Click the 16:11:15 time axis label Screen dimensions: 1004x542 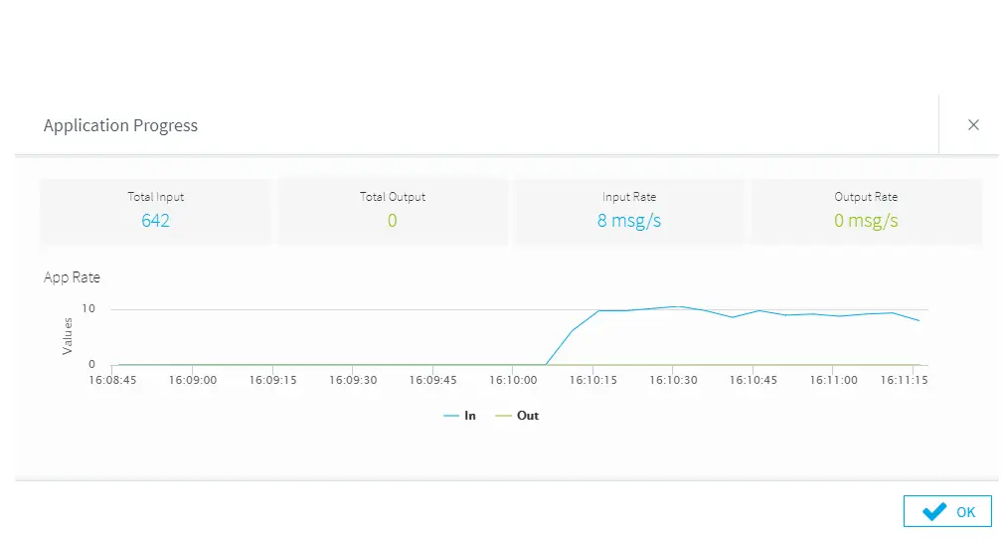(904, 380)
